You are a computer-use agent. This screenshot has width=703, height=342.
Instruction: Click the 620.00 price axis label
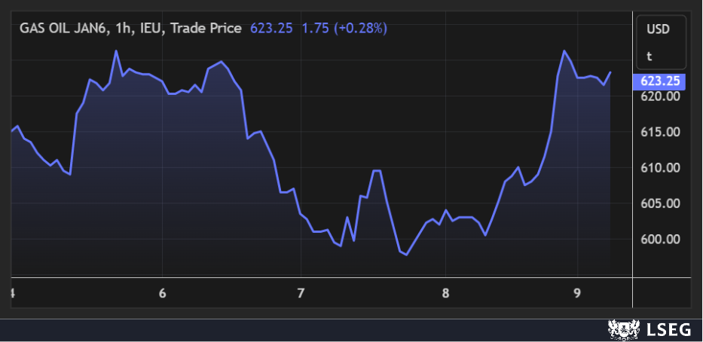click(x=661, y=96)
